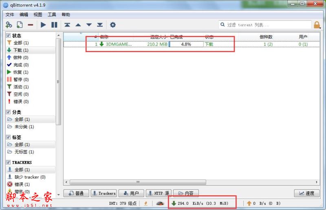The image size is (326, 210).
Task: Click the filter torrent list field
Action: tap(265, 25)
